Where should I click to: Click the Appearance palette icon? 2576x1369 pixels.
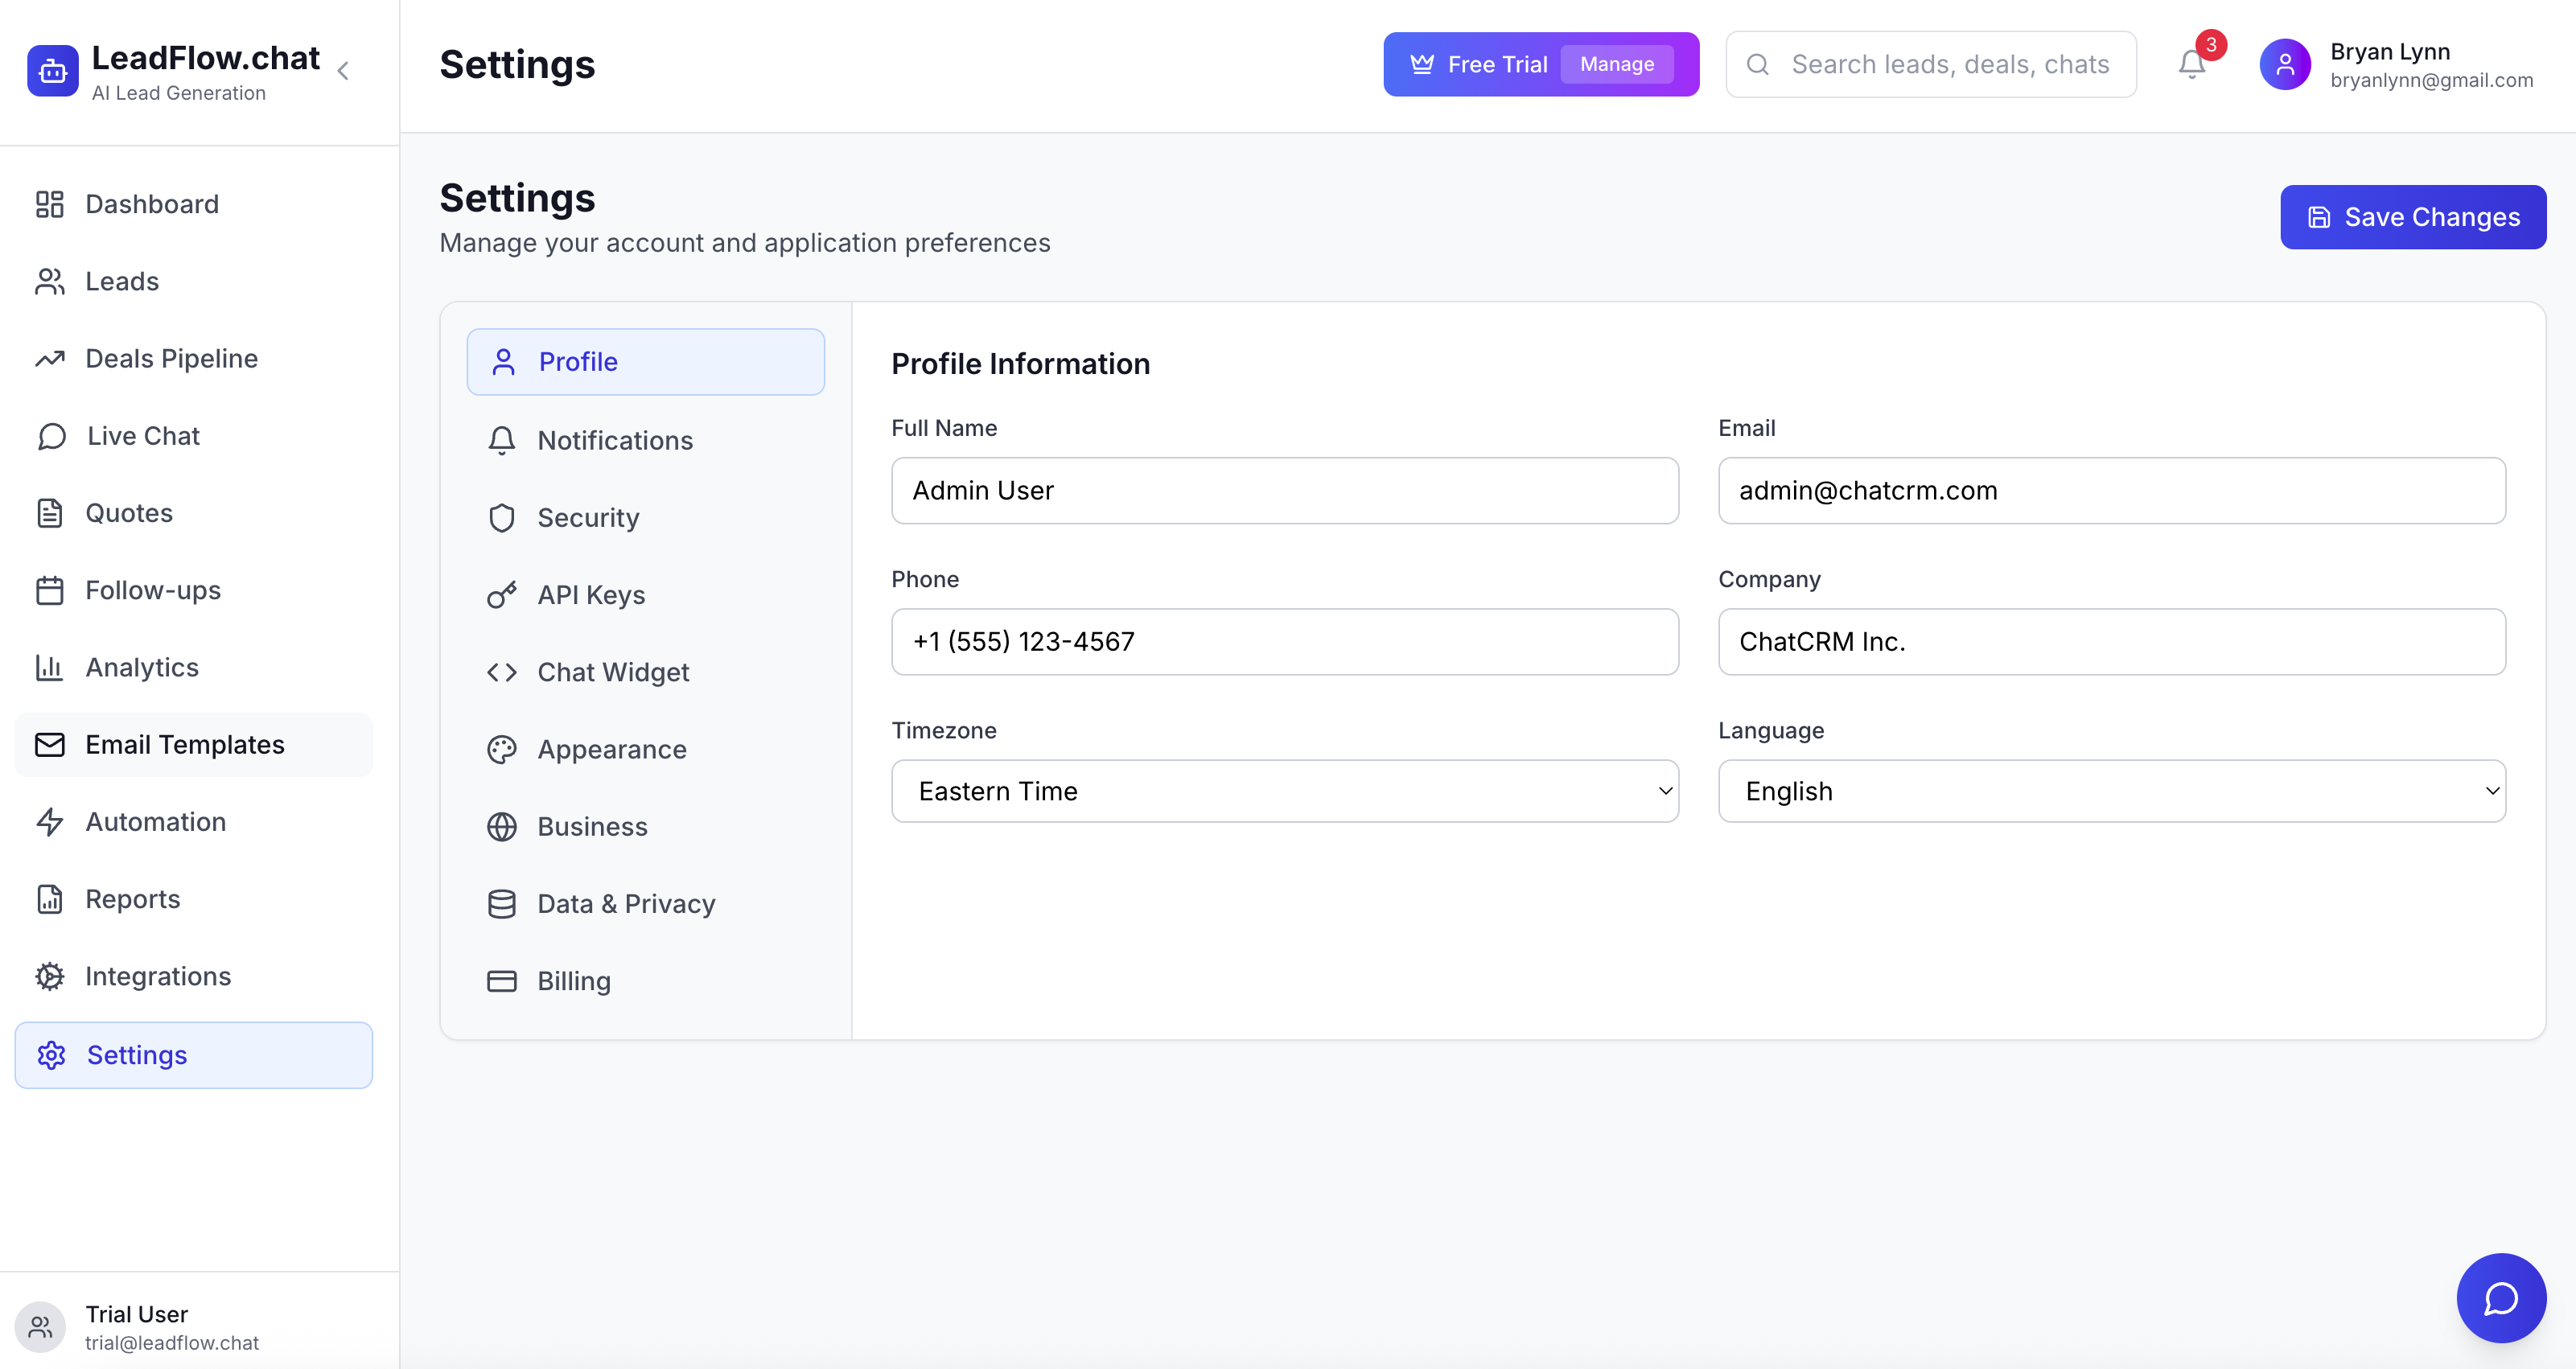coord(501,750)
